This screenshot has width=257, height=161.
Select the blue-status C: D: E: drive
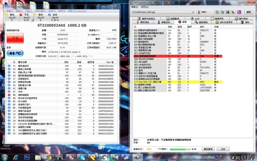pos(55,17)
